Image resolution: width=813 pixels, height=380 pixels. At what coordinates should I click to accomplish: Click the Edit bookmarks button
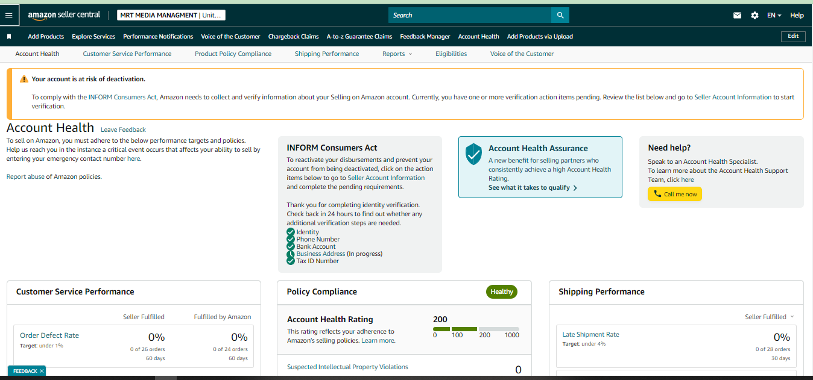793,36
